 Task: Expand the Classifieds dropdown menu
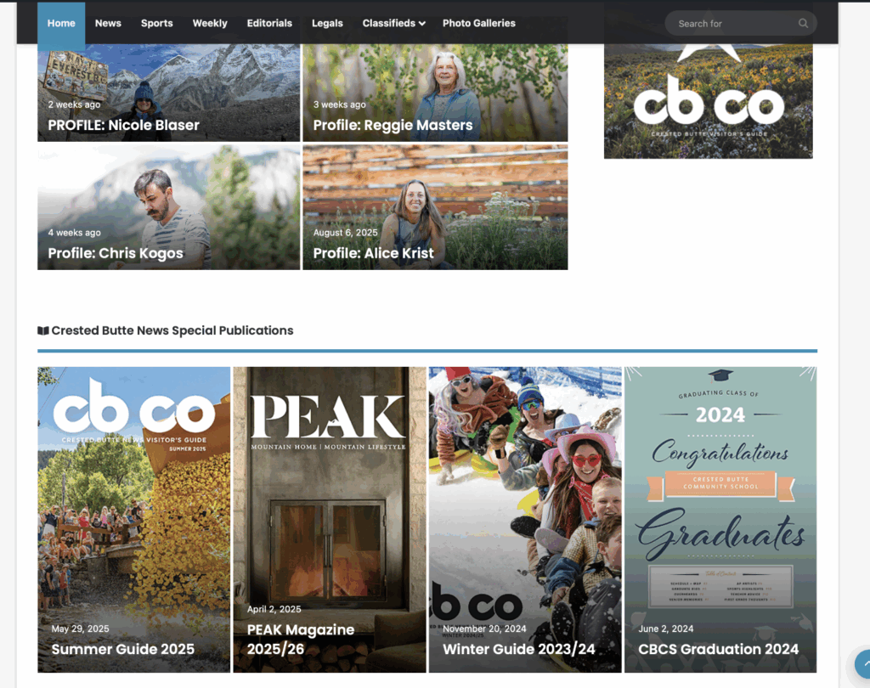tap(394, 23)
